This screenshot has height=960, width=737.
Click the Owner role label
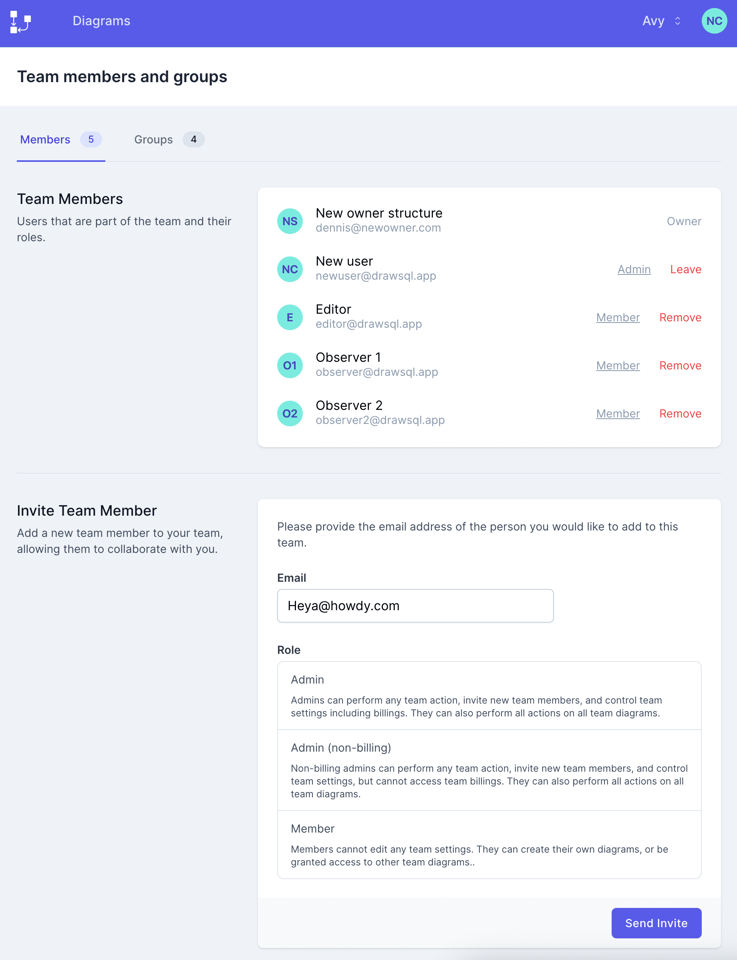pyautogui.click(x=684, y=221)
